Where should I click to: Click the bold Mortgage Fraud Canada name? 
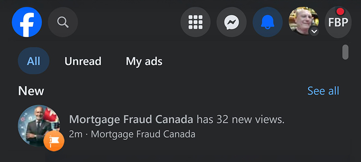coord(131,120)
